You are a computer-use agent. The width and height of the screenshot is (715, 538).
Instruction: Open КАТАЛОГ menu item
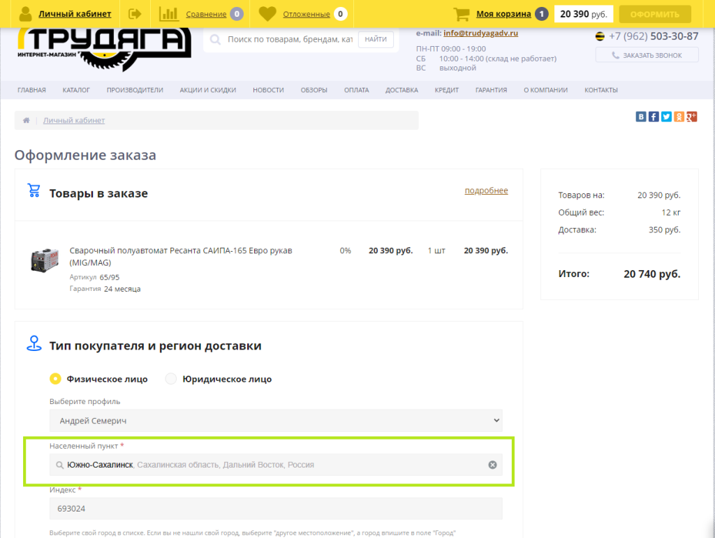[76, 90]
